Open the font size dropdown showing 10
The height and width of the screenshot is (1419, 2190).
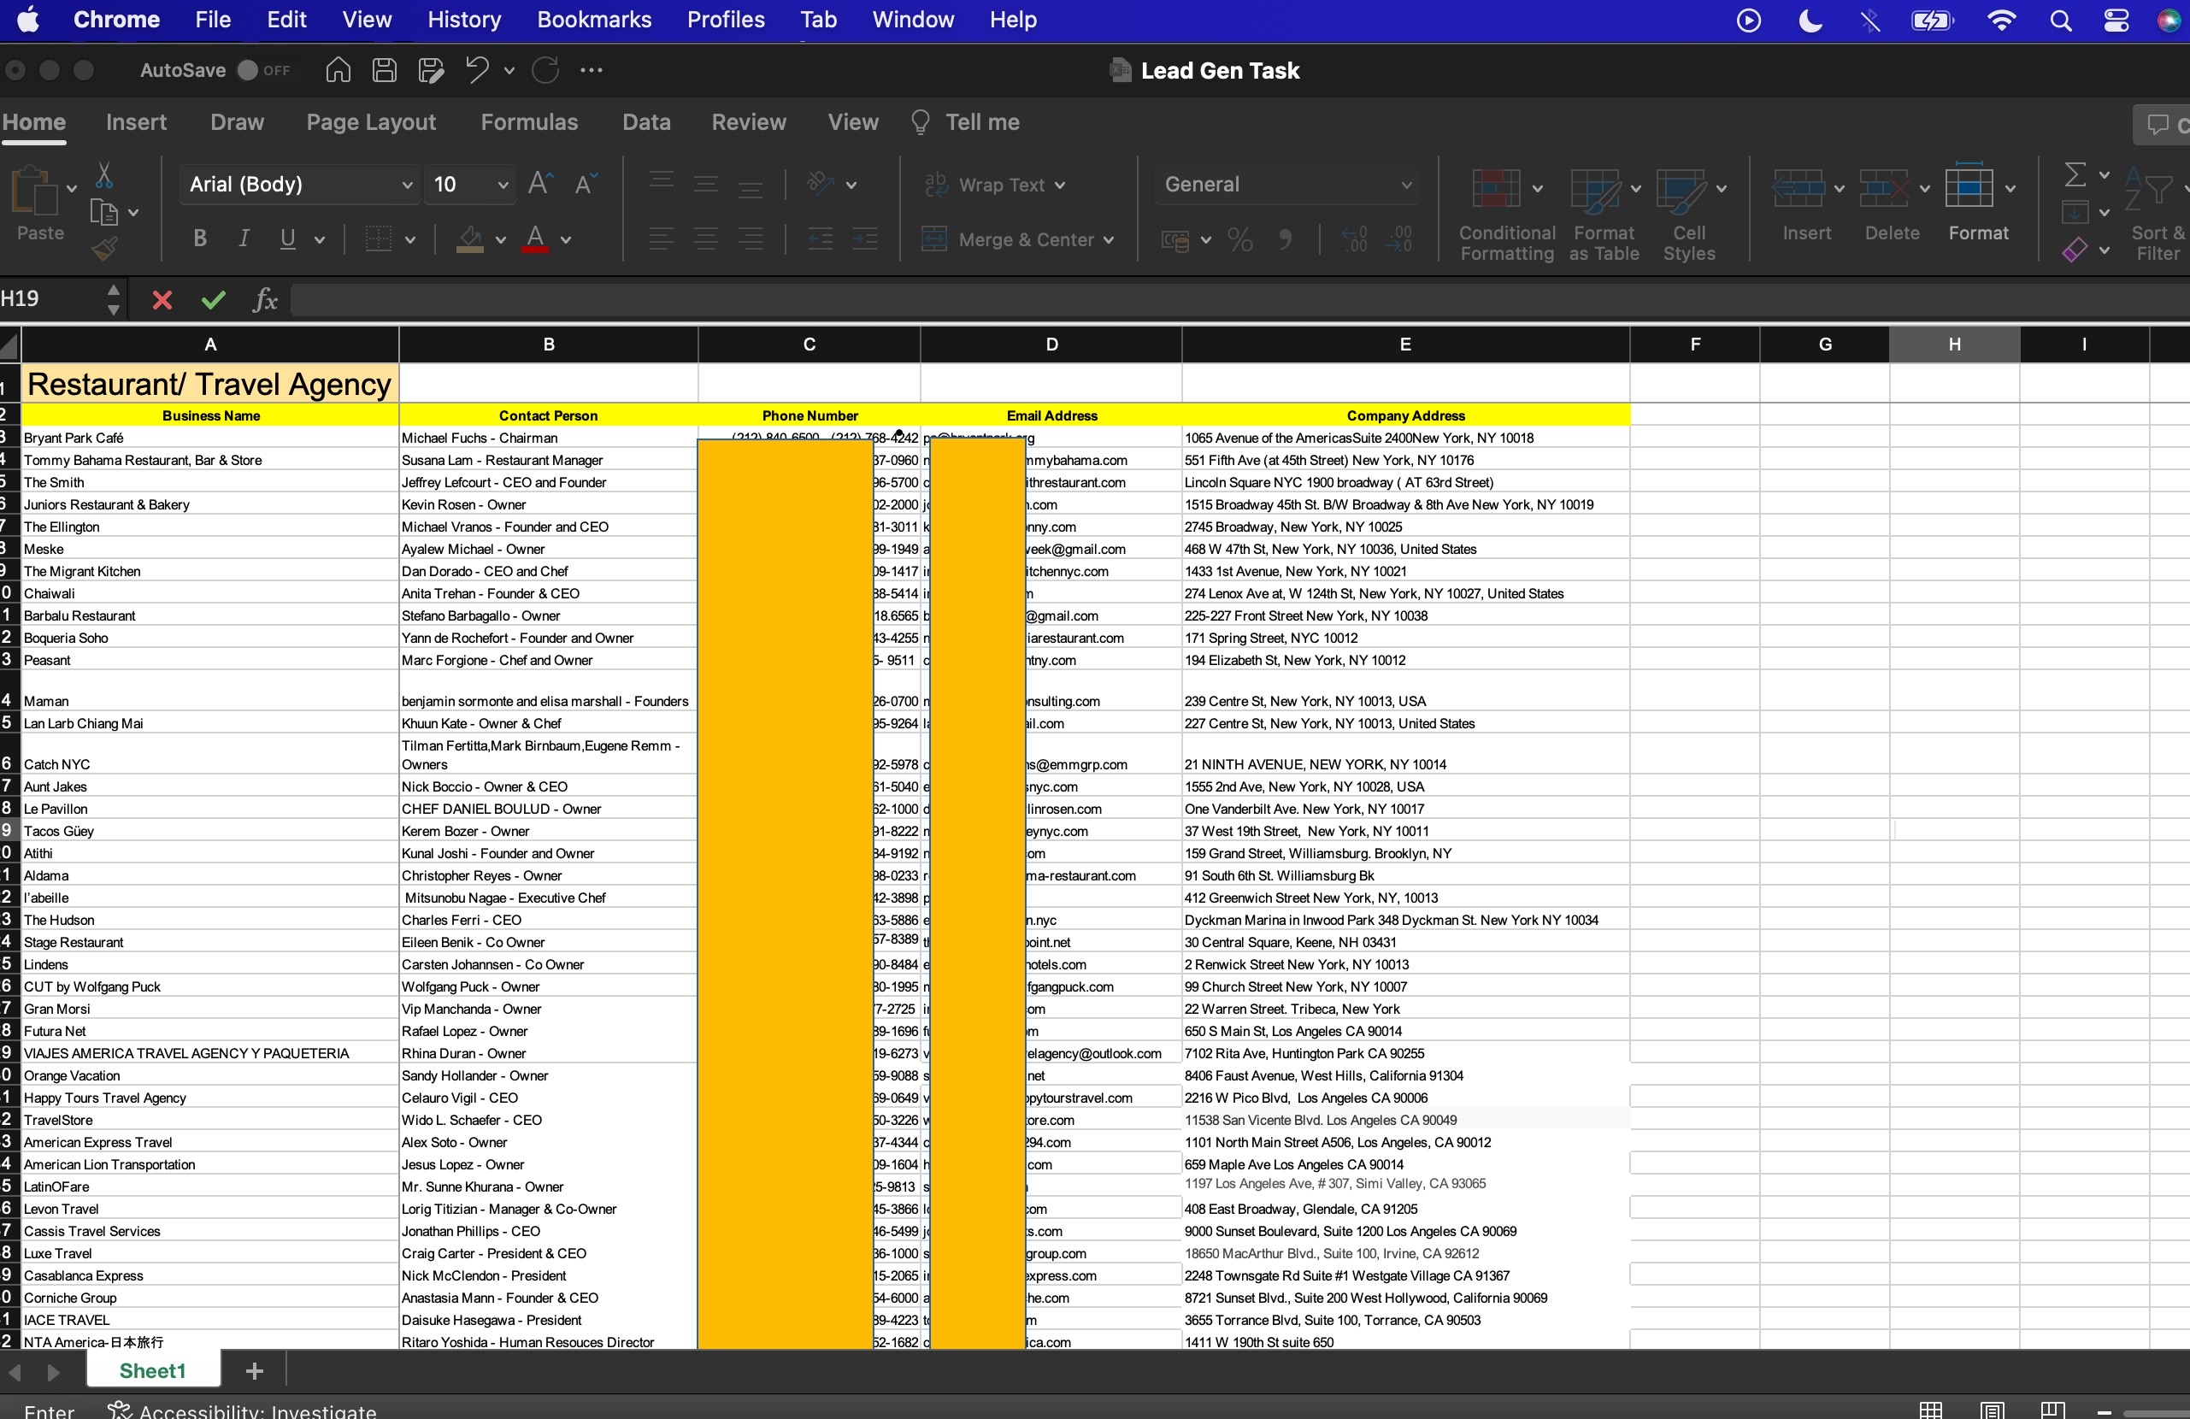point(503,185)
